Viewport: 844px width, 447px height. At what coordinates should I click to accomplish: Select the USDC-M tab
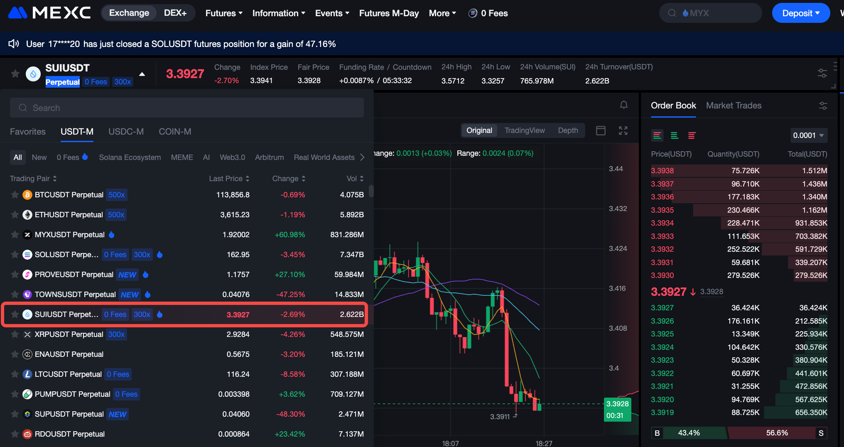(x=126, y=132)
